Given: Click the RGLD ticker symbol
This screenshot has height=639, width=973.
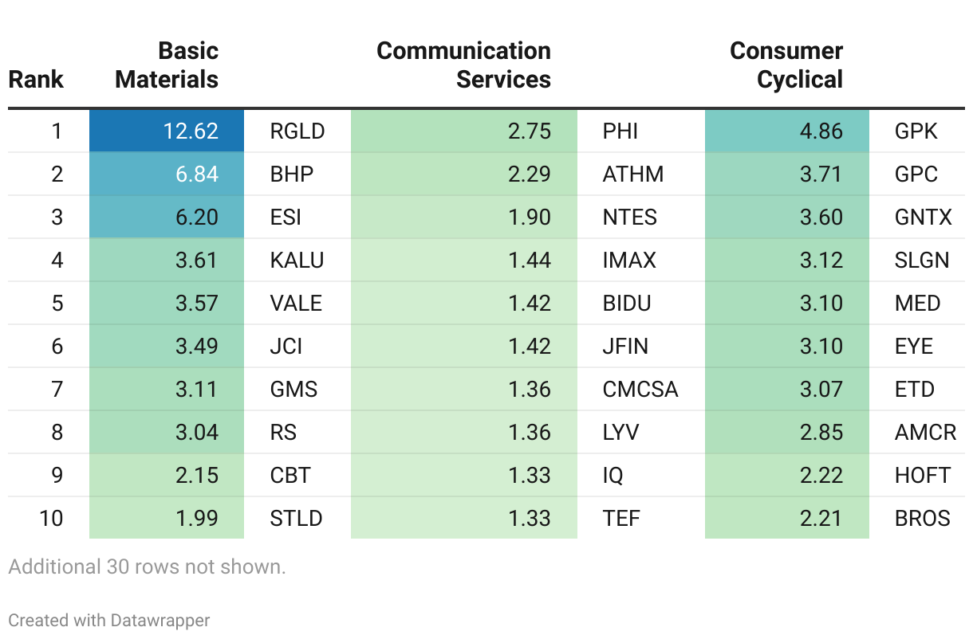Looking at the screenshot, I should [x=297, y=131].
